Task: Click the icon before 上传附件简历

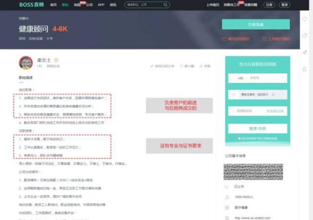Action: coord(264,39)
